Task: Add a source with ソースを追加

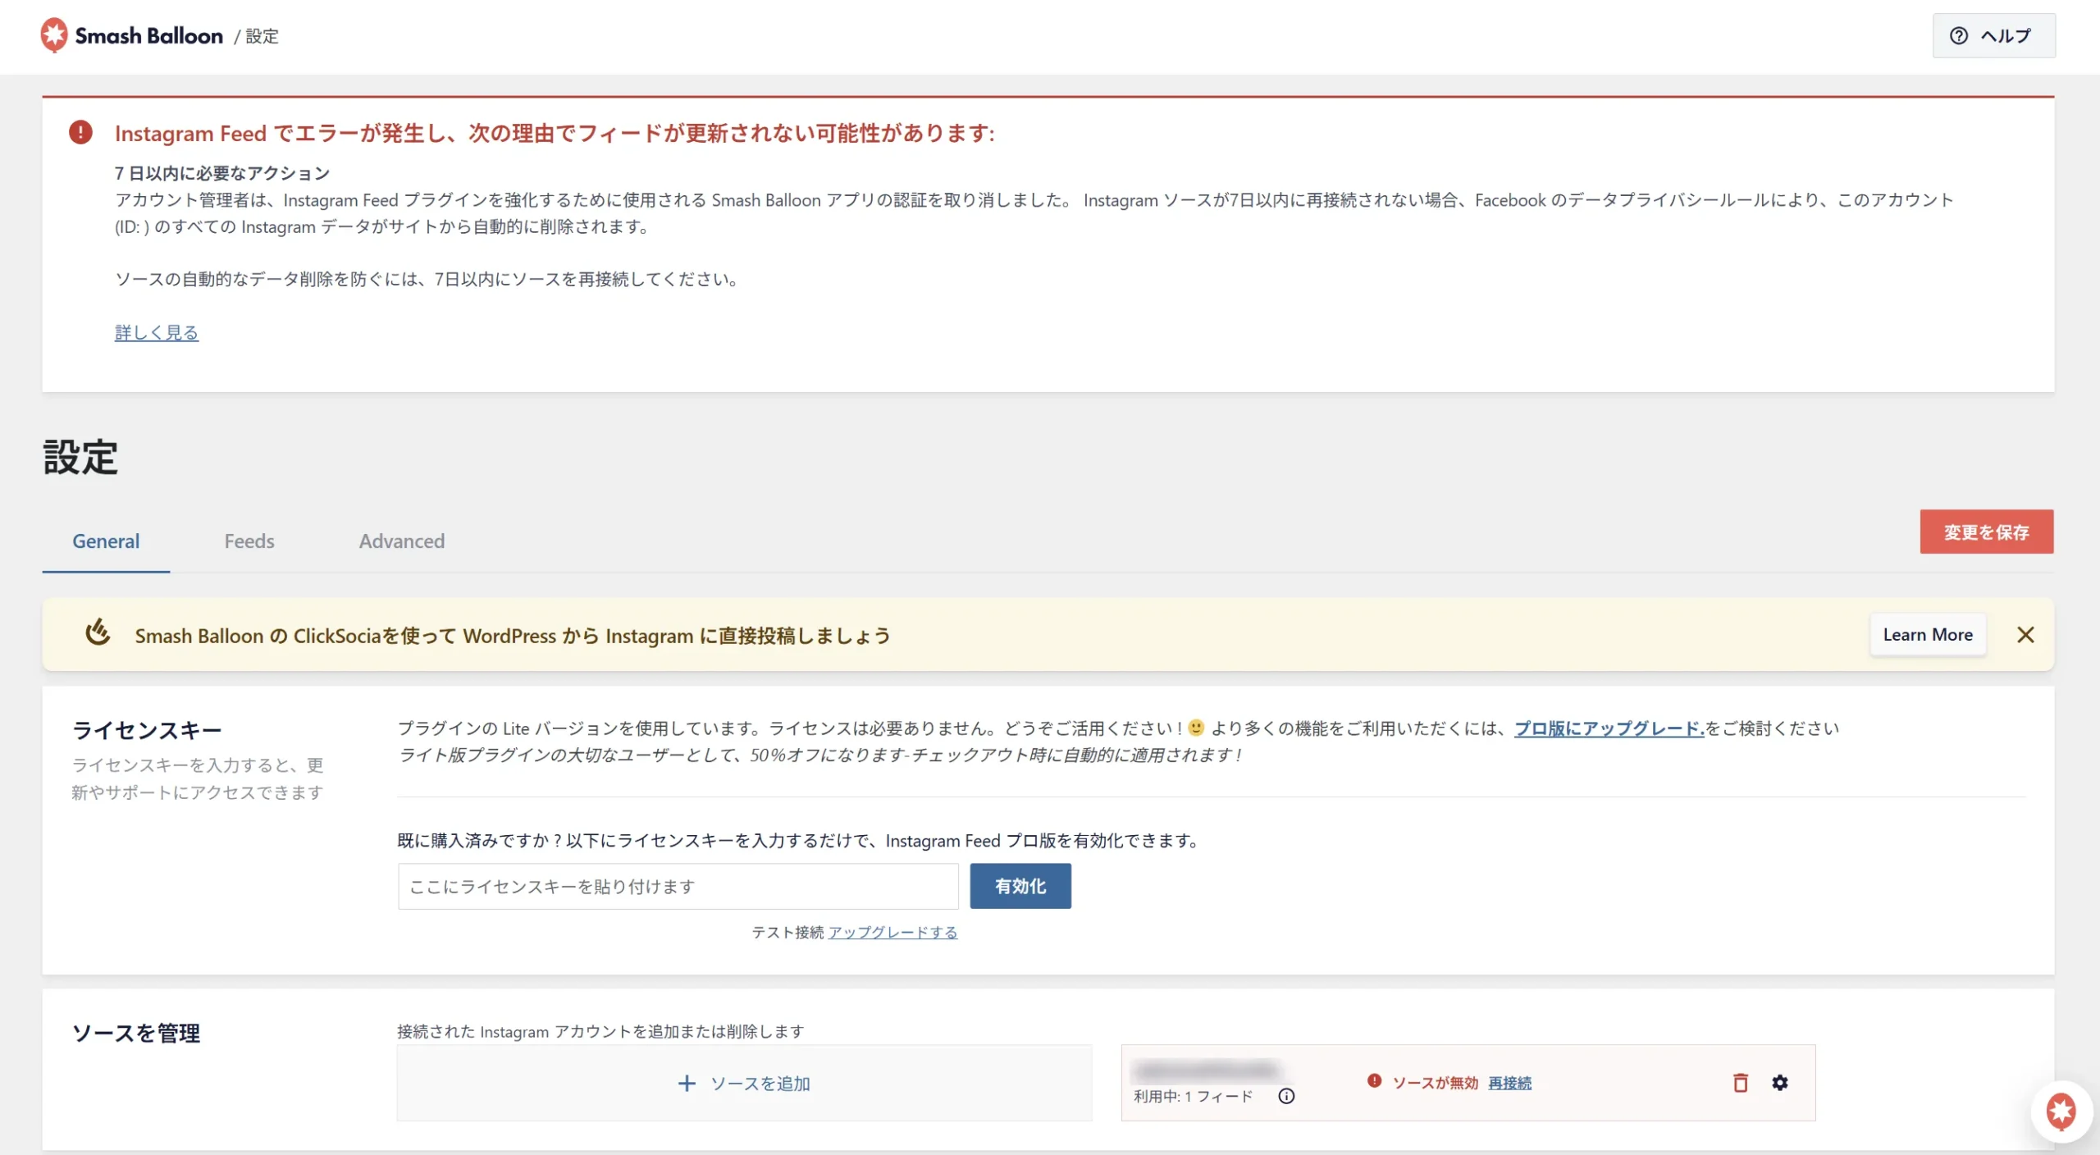Action: 745,1083
